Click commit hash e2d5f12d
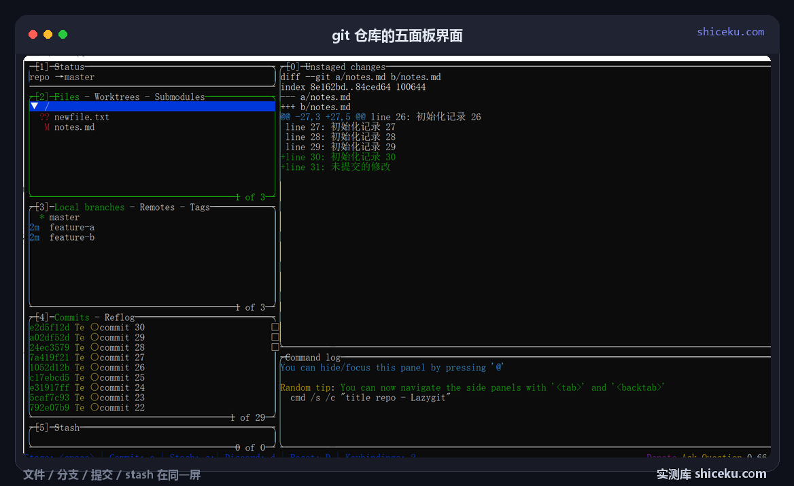Image resolution: width=794 pixels, height=486 pixels. (50, 328)
